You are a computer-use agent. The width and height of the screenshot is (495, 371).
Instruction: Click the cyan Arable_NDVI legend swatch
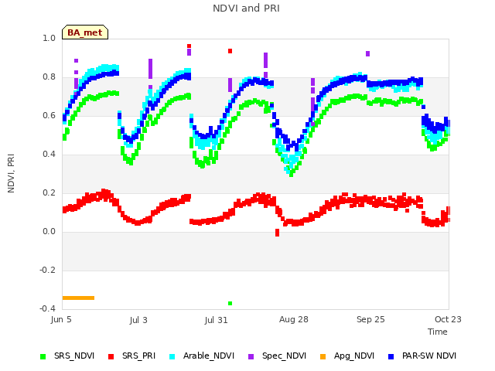[x=172, y=356]
